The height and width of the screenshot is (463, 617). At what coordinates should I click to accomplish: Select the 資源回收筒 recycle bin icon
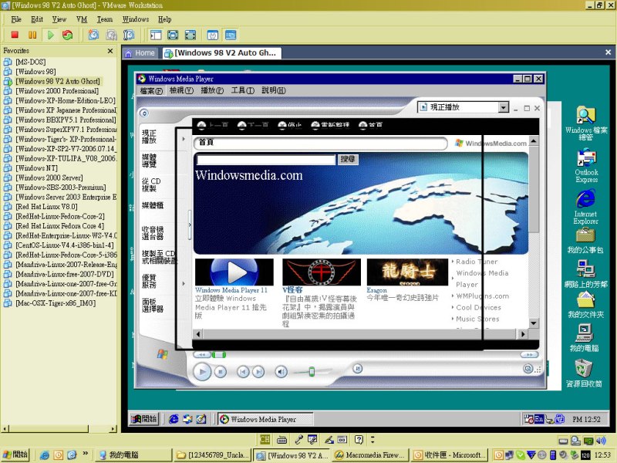[584, 373]
